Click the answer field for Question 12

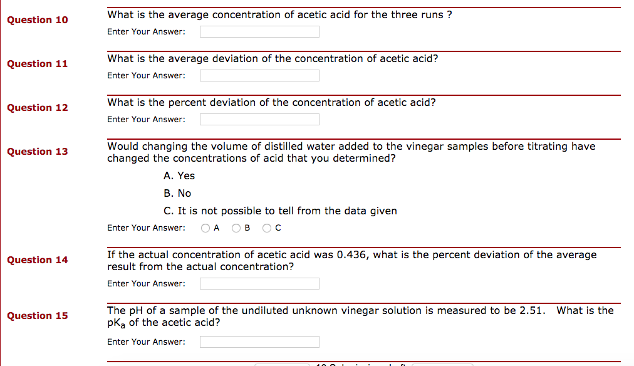click(x=259, y=119)
